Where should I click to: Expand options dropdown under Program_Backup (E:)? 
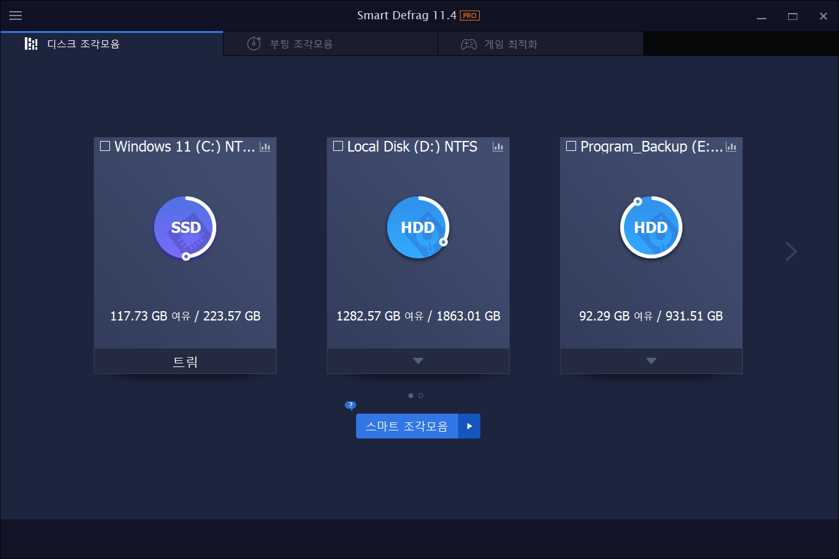coord(651,361)
